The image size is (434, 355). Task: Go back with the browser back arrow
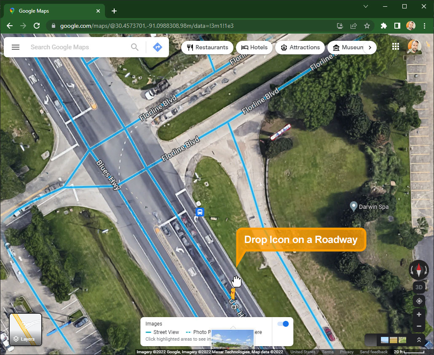(x=10, y=26)
